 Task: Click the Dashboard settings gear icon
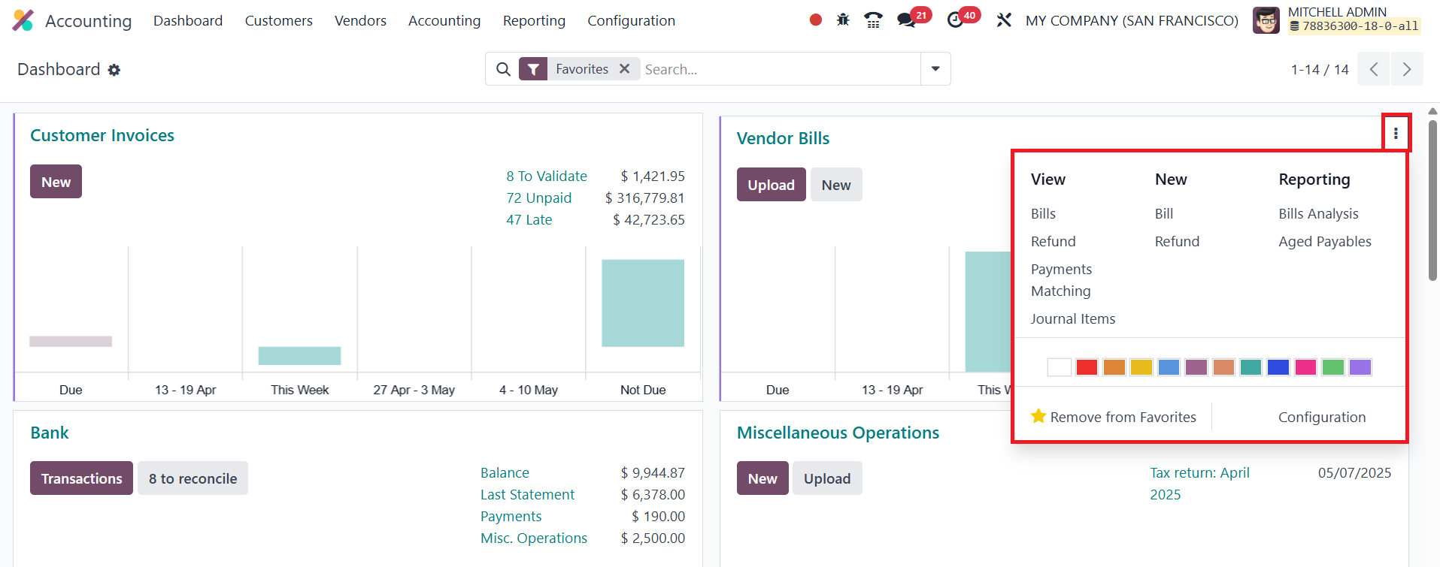tap(114, 70)
